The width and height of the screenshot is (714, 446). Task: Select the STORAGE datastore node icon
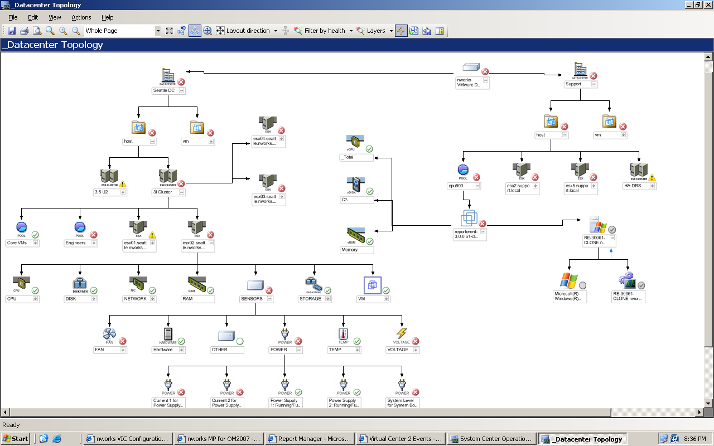click(313, 285)
